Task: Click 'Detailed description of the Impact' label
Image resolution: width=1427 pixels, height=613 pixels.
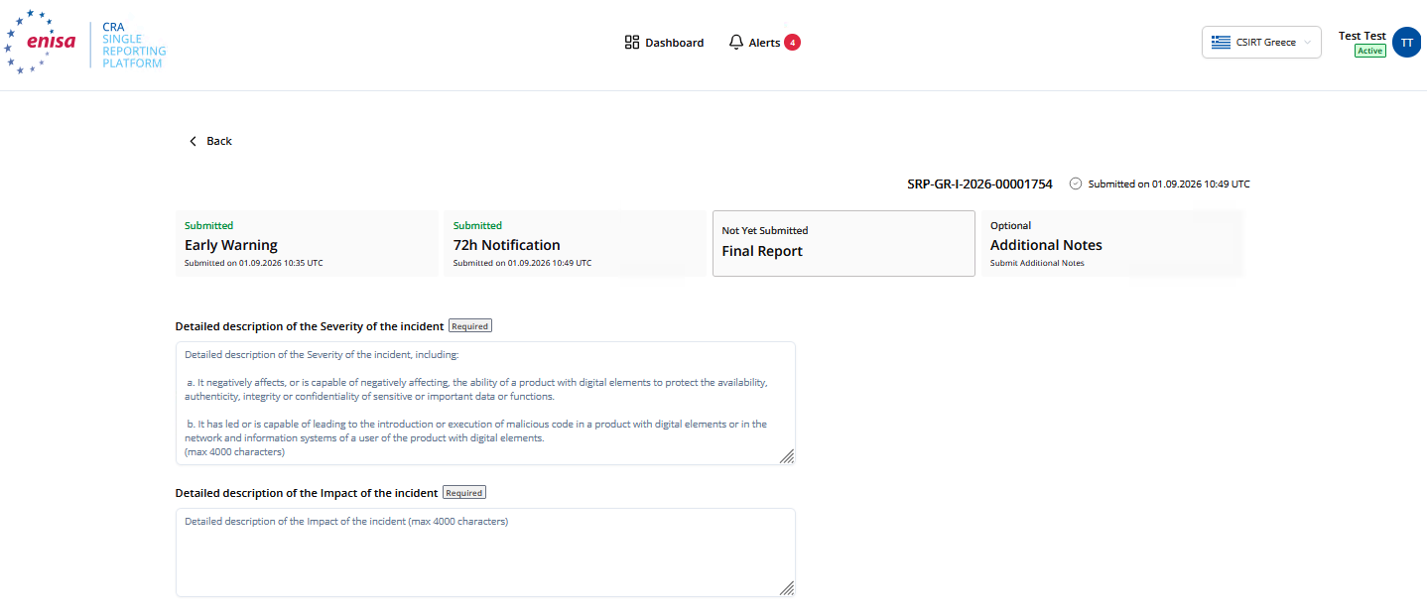Action: (x=307, y=493)
